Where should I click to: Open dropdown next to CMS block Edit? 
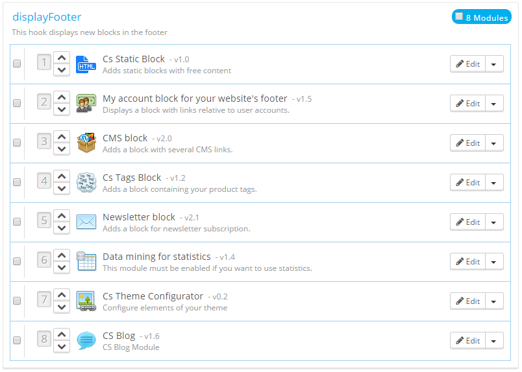[494, 143]
